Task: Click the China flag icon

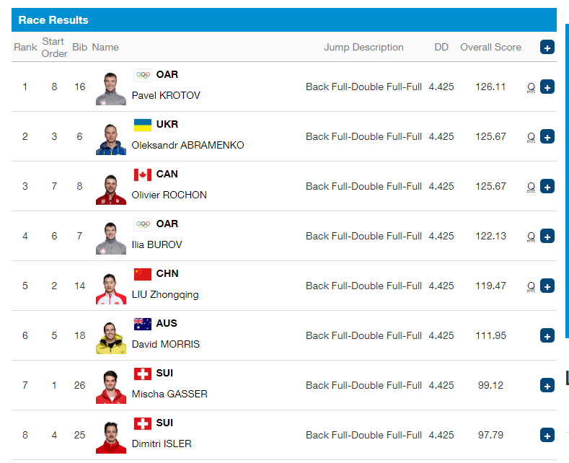Action: click(143, 274)
